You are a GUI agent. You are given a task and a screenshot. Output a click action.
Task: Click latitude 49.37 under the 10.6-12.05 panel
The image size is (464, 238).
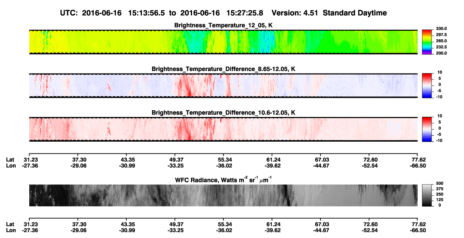176,159
